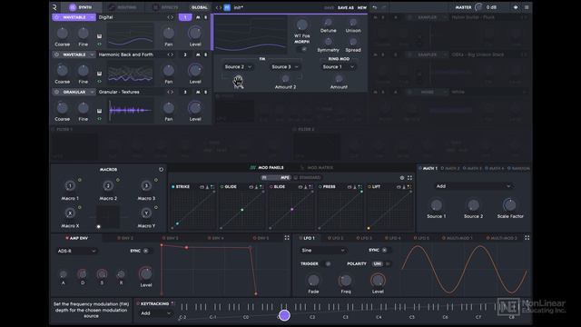This screenshot has width=581, height=327.
Task: Click keyboard icon on Digital oscillator row
Action: [x=99, y=36]
